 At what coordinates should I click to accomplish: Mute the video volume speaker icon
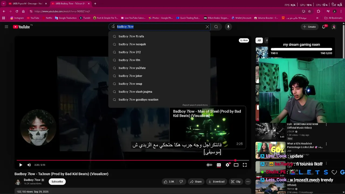[x=29, y=165]
